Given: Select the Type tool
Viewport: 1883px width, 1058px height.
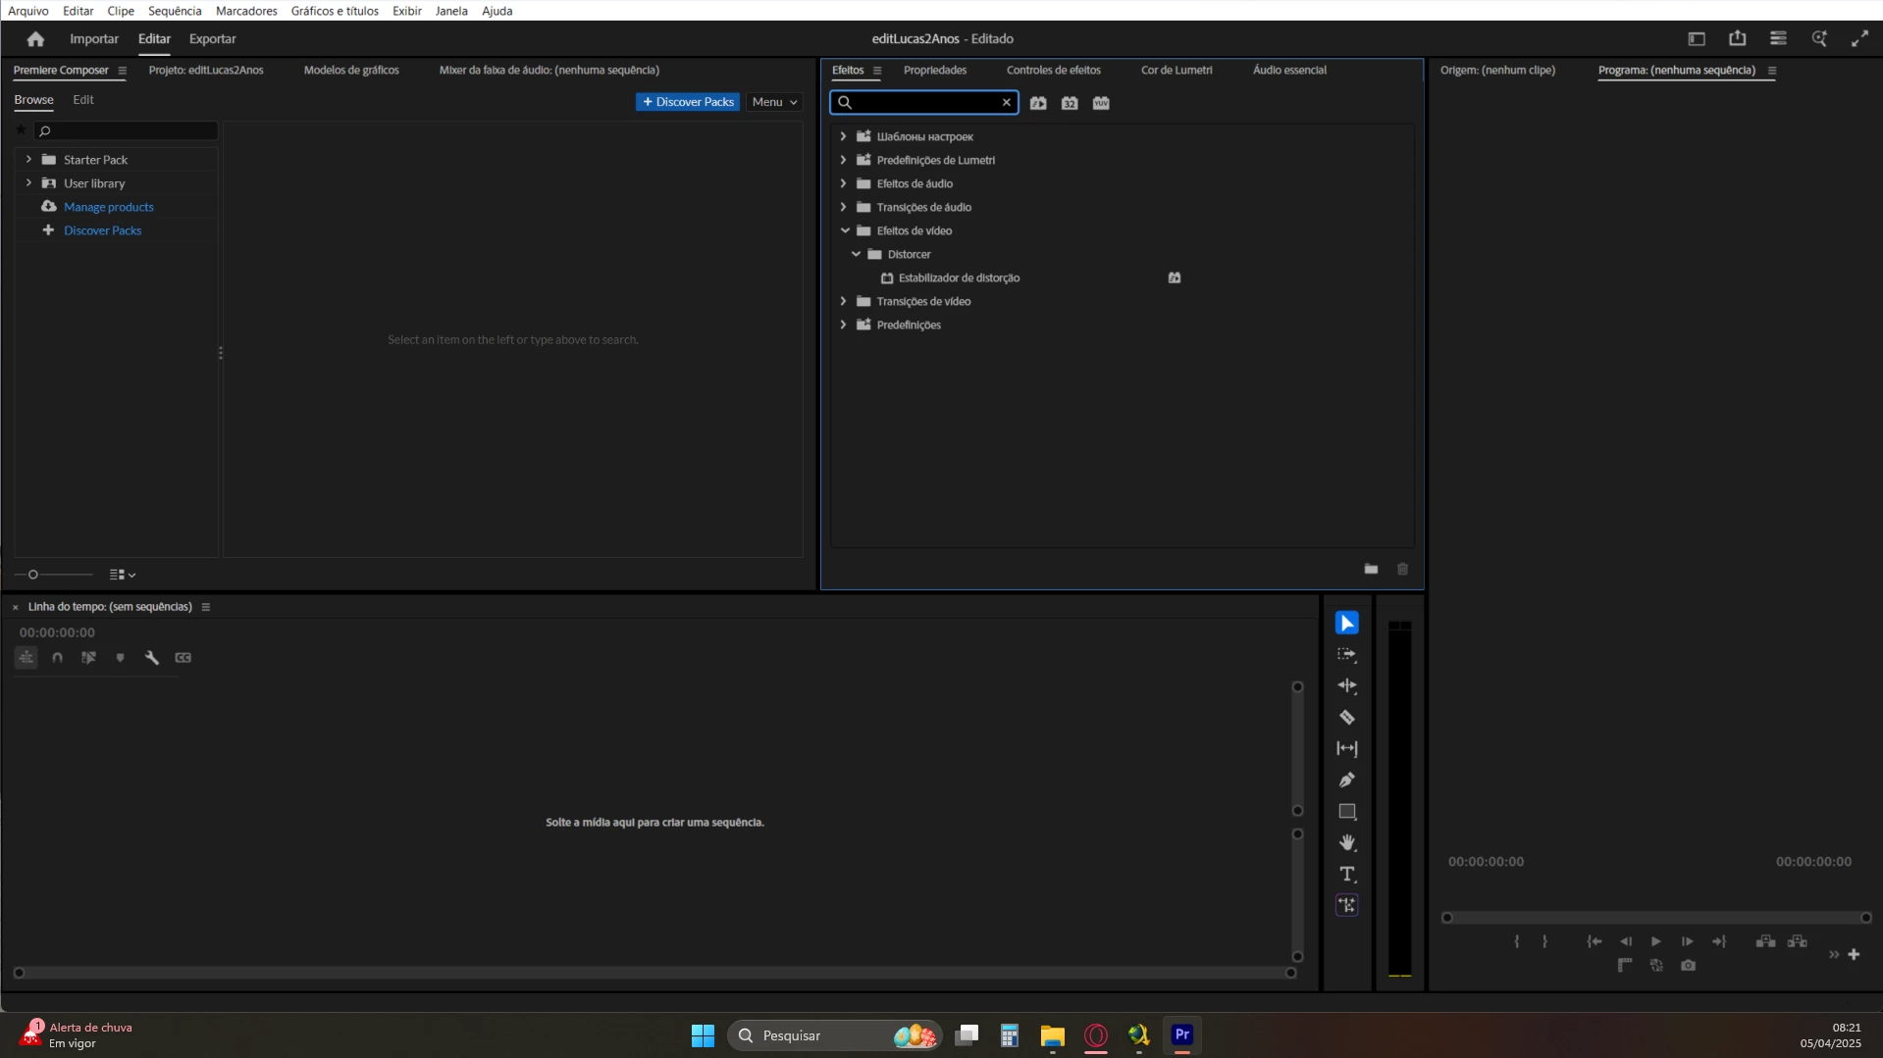Looking at the screenshot, I should 1346,874.
